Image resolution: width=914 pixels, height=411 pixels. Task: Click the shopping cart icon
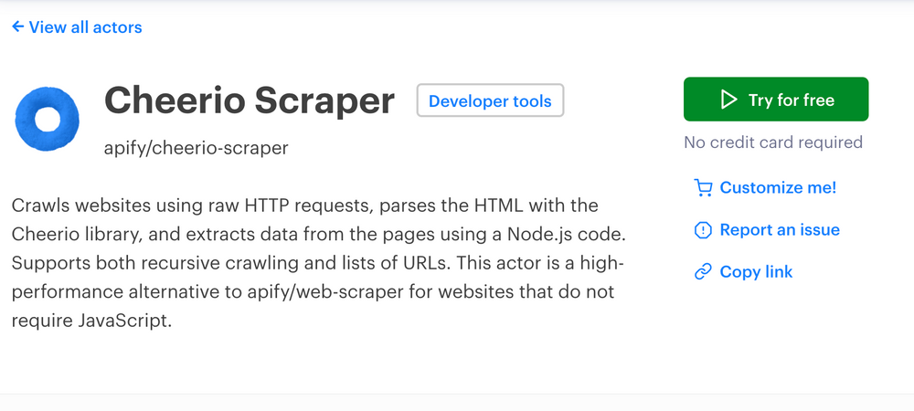pyautogui.click(x=703, y=188)
